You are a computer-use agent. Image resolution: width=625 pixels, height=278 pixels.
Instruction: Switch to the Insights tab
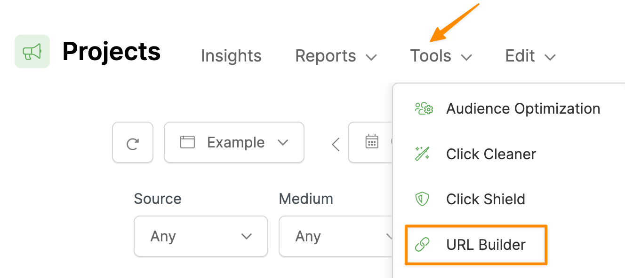(x=231, y=56)
